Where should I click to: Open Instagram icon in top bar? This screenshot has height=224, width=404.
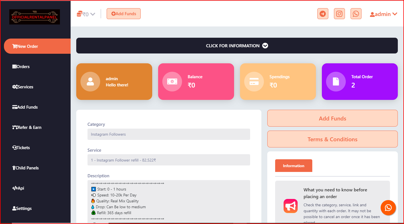(x=339, y=14)
